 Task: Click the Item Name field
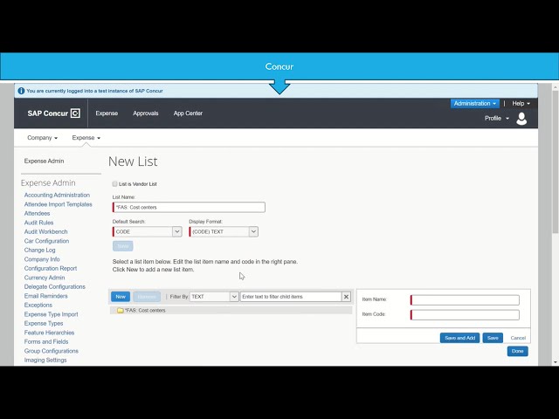(465, 300)
